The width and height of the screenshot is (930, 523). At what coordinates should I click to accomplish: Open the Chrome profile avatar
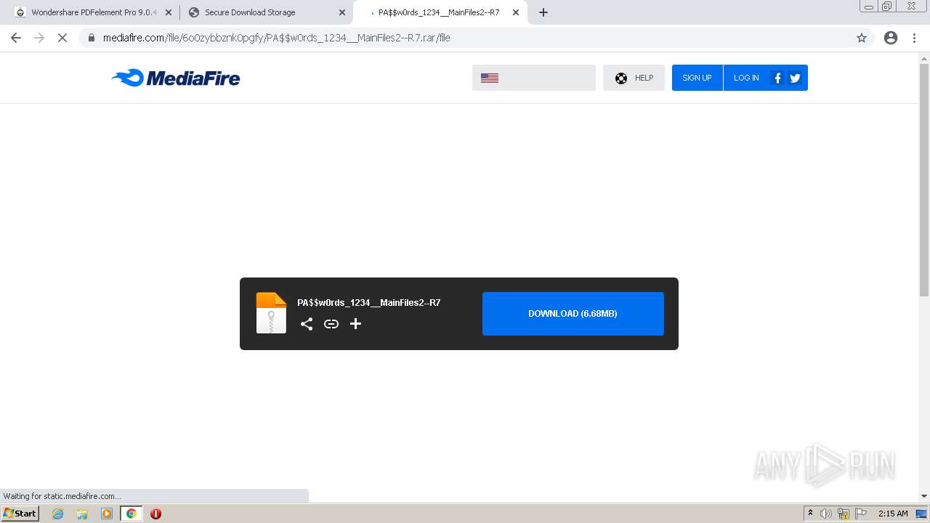[891, 38]
